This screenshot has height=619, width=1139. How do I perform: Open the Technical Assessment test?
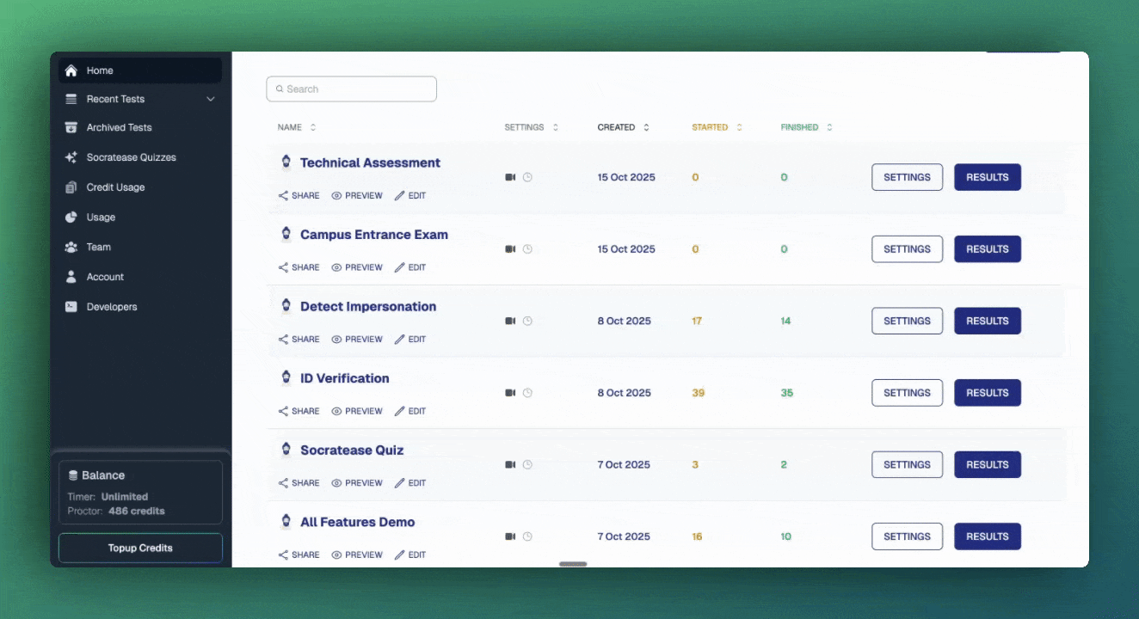tap(370, 162)
